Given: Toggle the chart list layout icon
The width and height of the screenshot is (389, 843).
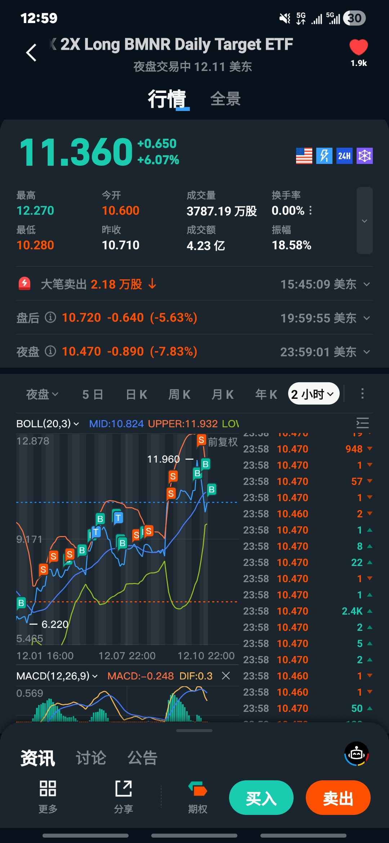Looking at the screenshot, I should point(362,423).
